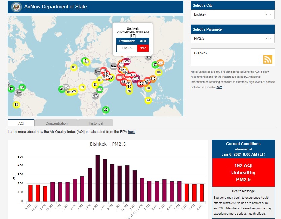The width and height of the screenshot is (281, 219).
Task: Clear the selected city Bishkek
Action: point(266,14)
